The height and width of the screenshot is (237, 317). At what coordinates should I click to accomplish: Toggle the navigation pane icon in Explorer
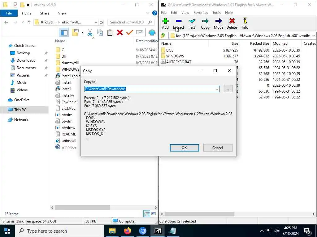tap(64, 32)
